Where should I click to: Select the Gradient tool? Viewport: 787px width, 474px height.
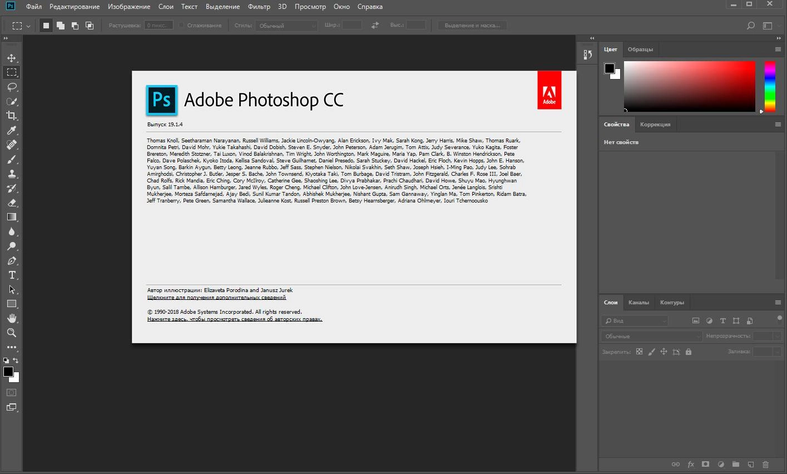tap(12, 217)
